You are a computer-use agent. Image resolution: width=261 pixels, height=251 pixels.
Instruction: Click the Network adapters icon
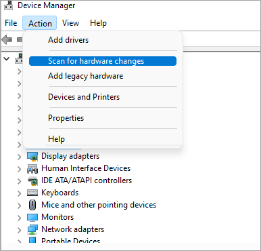[32, 229]
